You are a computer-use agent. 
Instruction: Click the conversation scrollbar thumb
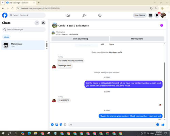coord(165,90)
